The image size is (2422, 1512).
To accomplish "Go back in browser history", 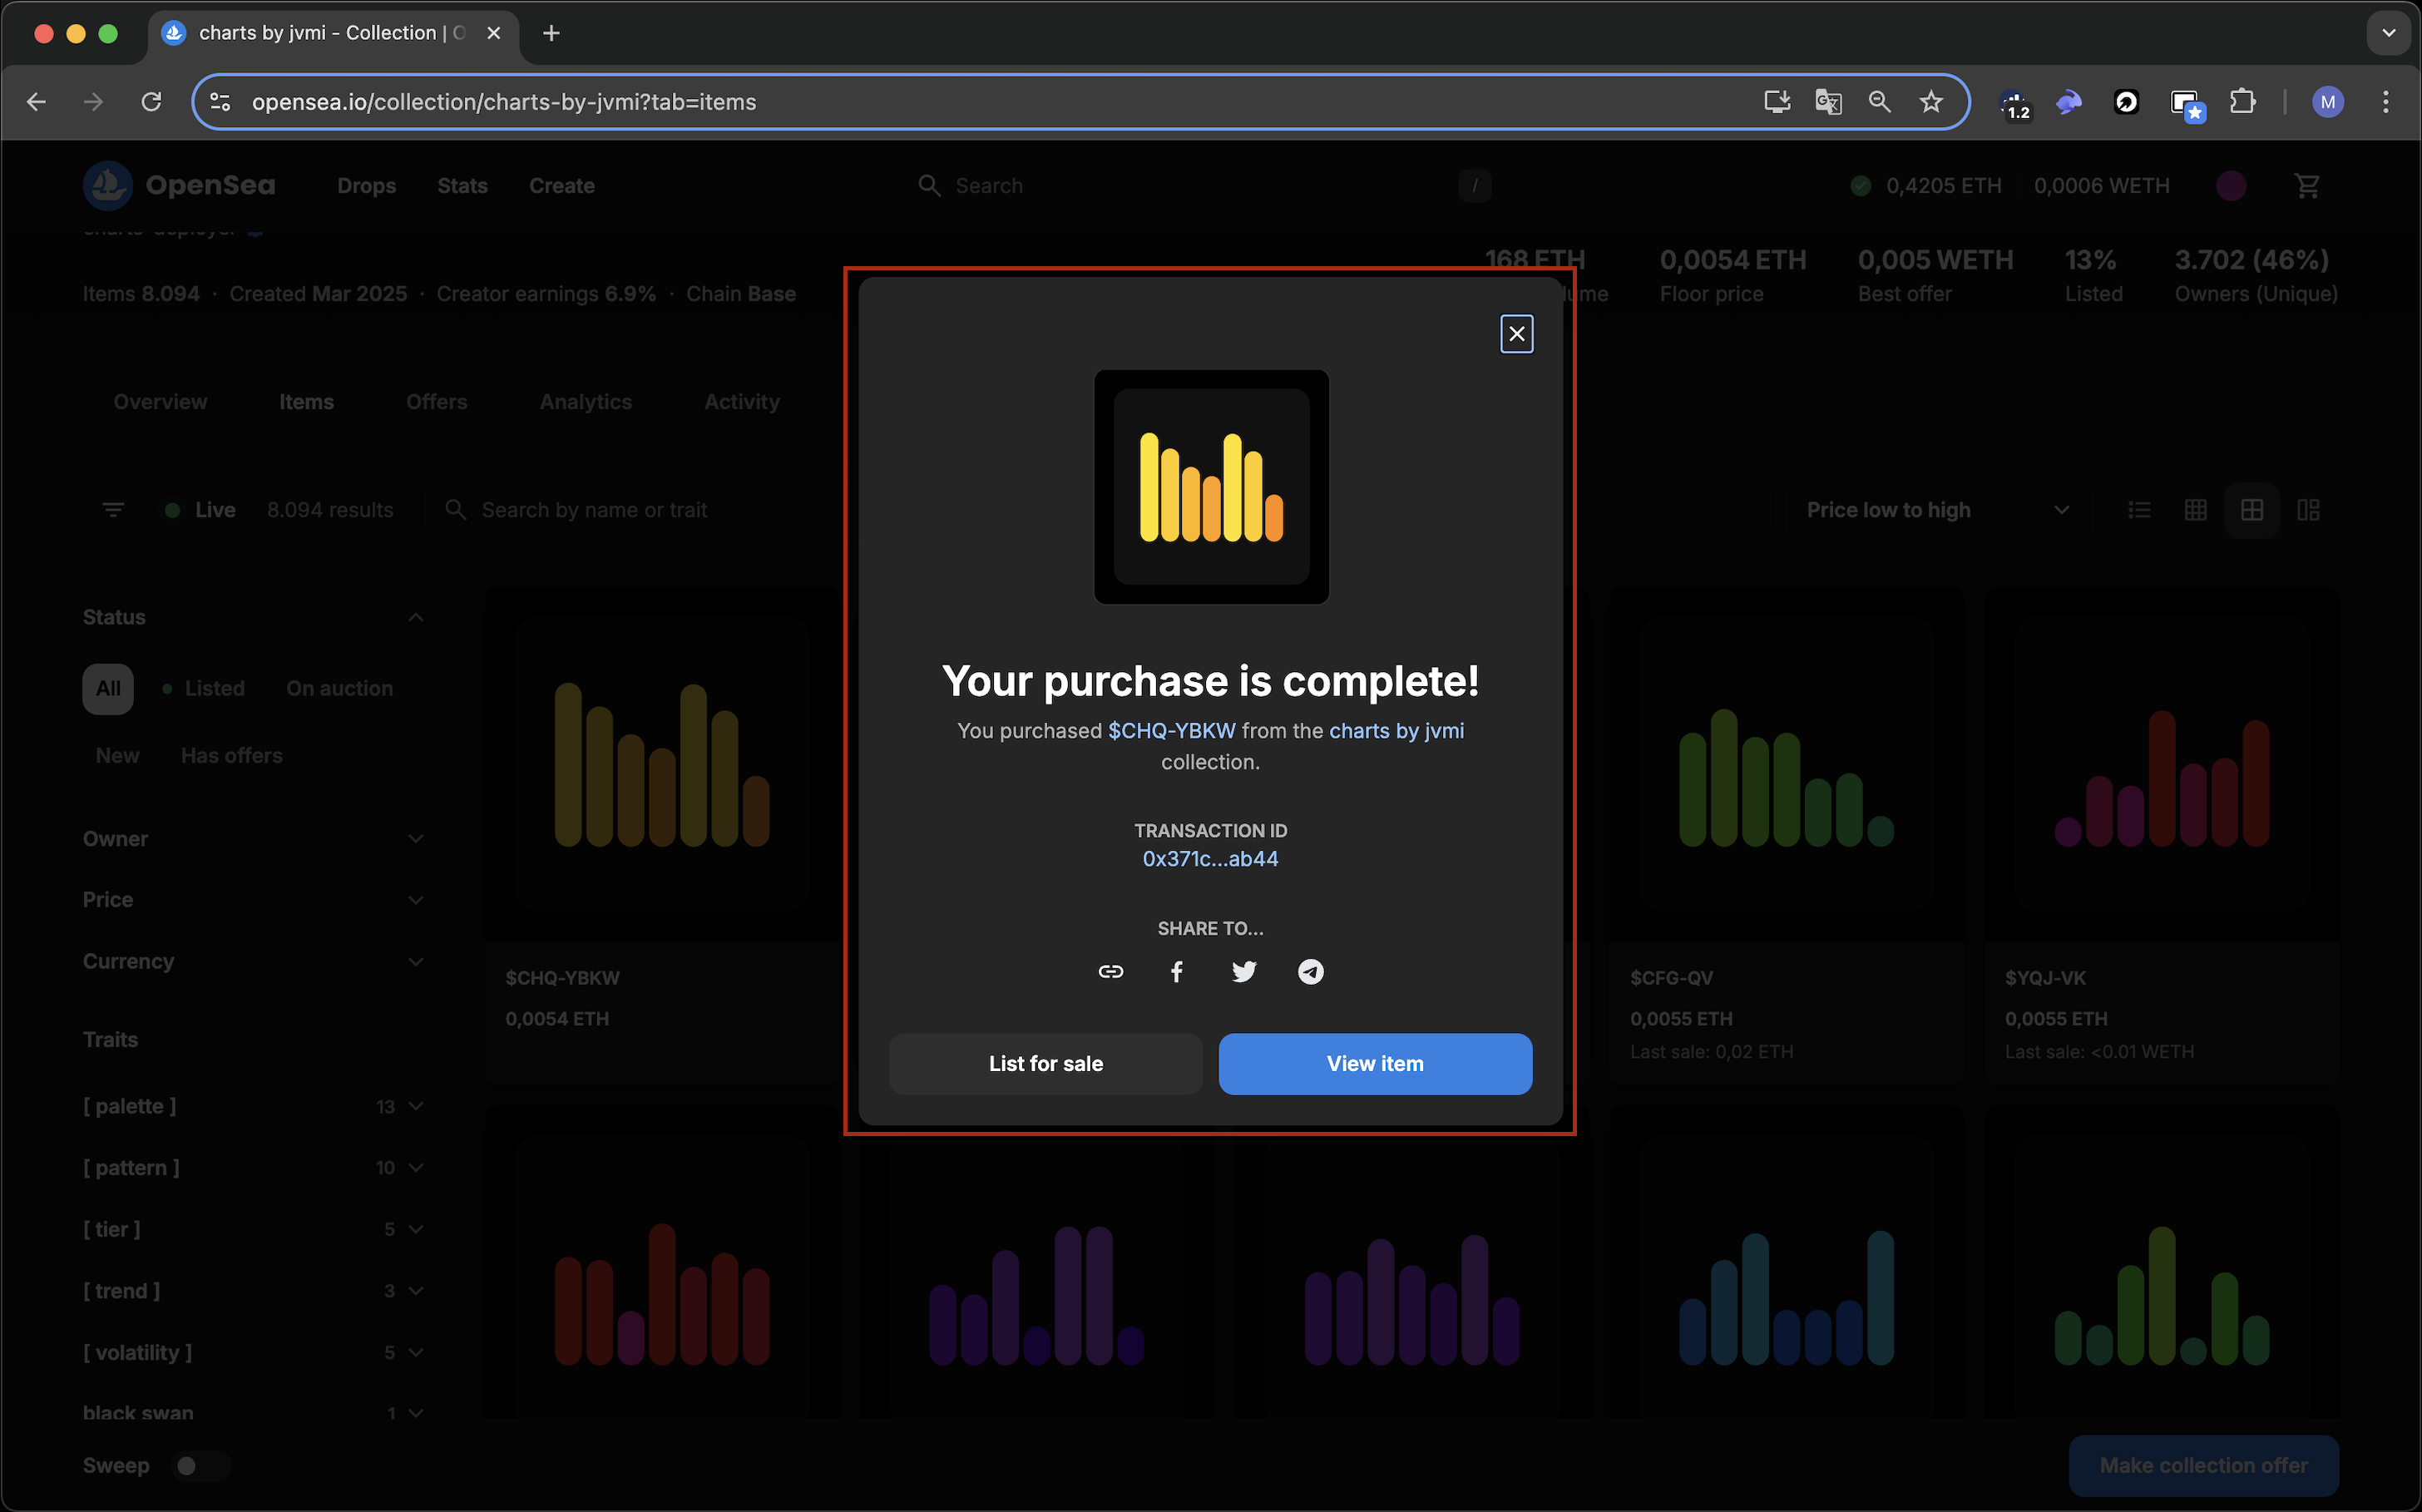I will pyautogui.click(x=37, y=102).
